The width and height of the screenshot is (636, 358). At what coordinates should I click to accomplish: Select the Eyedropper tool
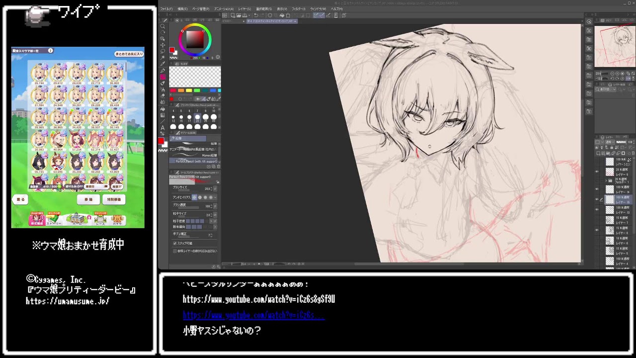click(162, 64)
